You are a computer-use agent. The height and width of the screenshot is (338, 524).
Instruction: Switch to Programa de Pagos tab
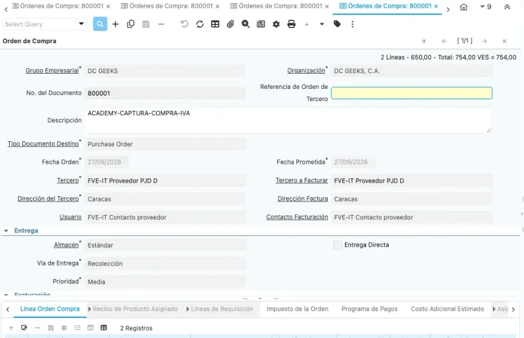pyautogui.click(x=369, y=309)
